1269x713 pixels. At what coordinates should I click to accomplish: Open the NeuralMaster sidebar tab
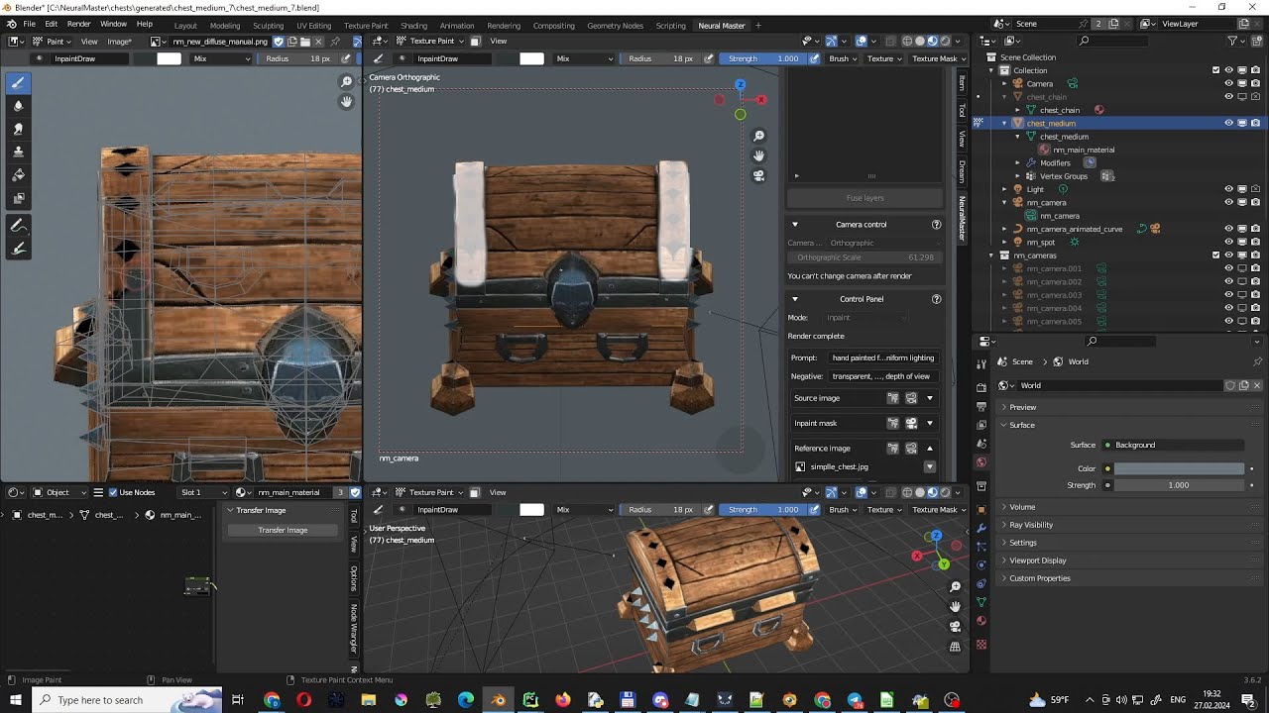click(962, 219)
